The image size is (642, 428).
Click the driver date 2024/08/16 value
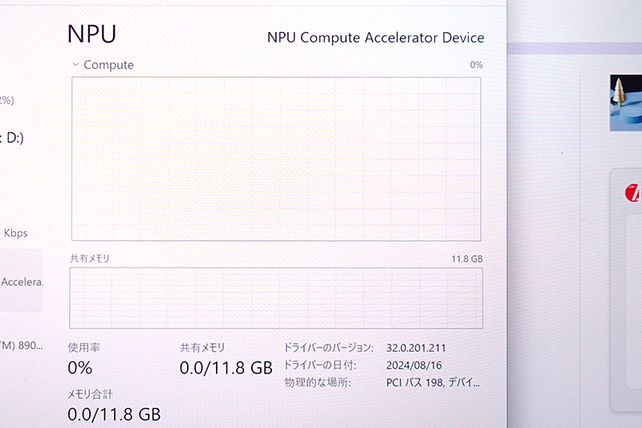(414, 365)
